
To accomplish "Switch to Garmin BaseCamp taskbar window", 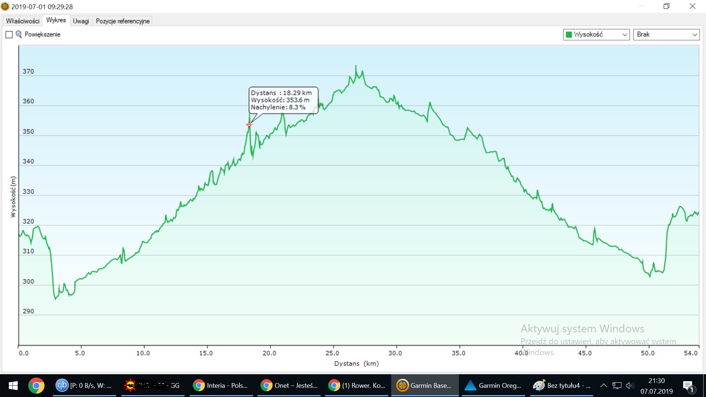I will [x=425, y=385].
